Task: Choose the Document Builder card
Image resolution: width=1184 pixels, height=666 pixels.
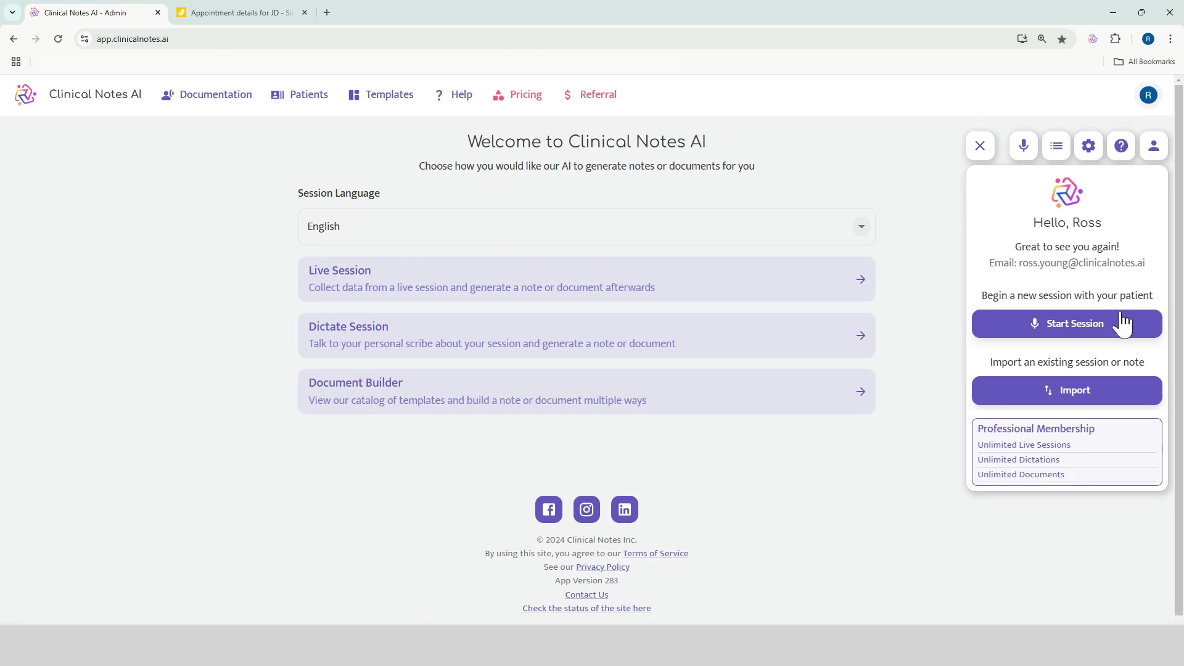Action: pos(586,392)
